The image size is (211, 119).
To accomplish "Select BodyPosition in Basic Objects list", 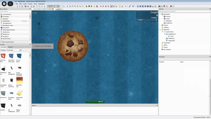I will click(x=7, y=39).
